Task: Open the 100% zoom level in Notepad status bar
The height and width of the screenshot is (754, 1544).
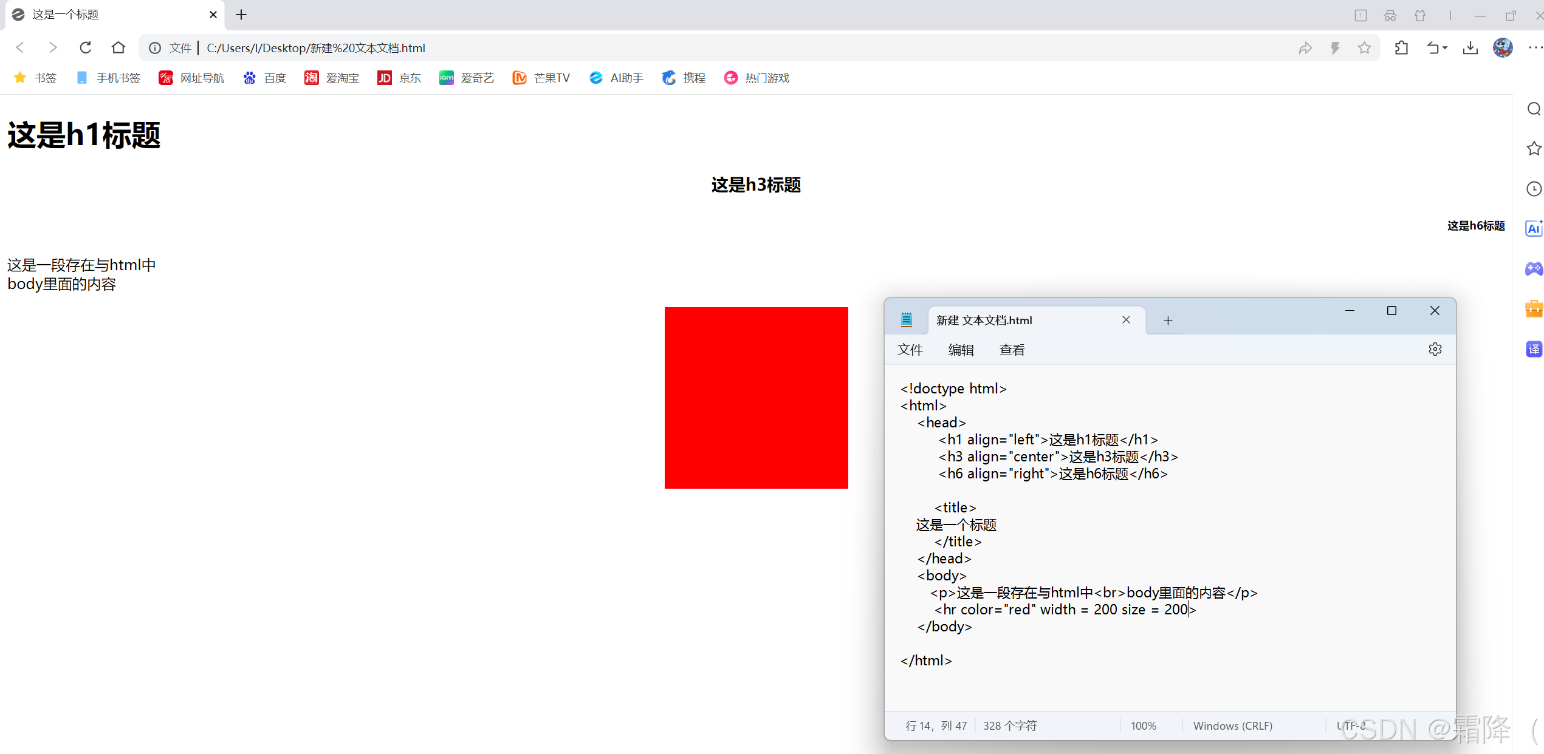Action: point(1143,725)
